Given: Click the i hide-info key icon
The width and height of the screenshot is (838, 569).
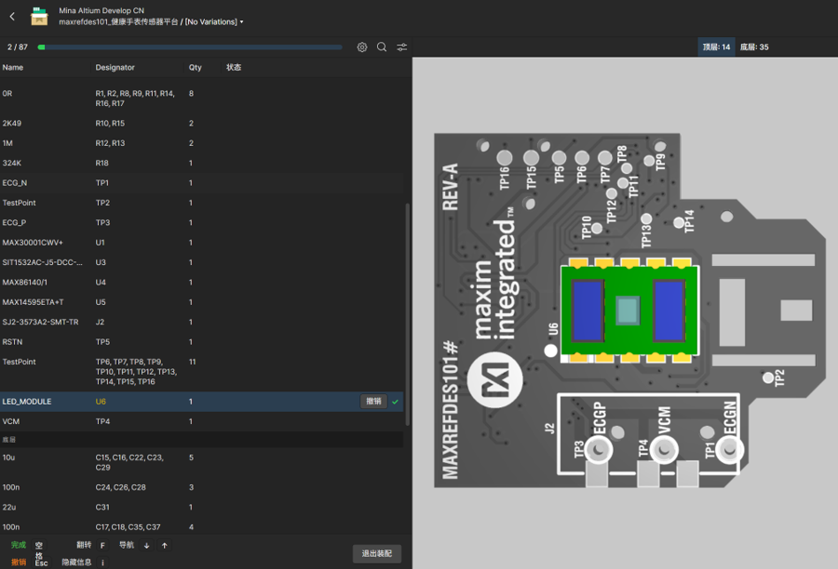Looking at the screenshot, I should coord(102,562).
